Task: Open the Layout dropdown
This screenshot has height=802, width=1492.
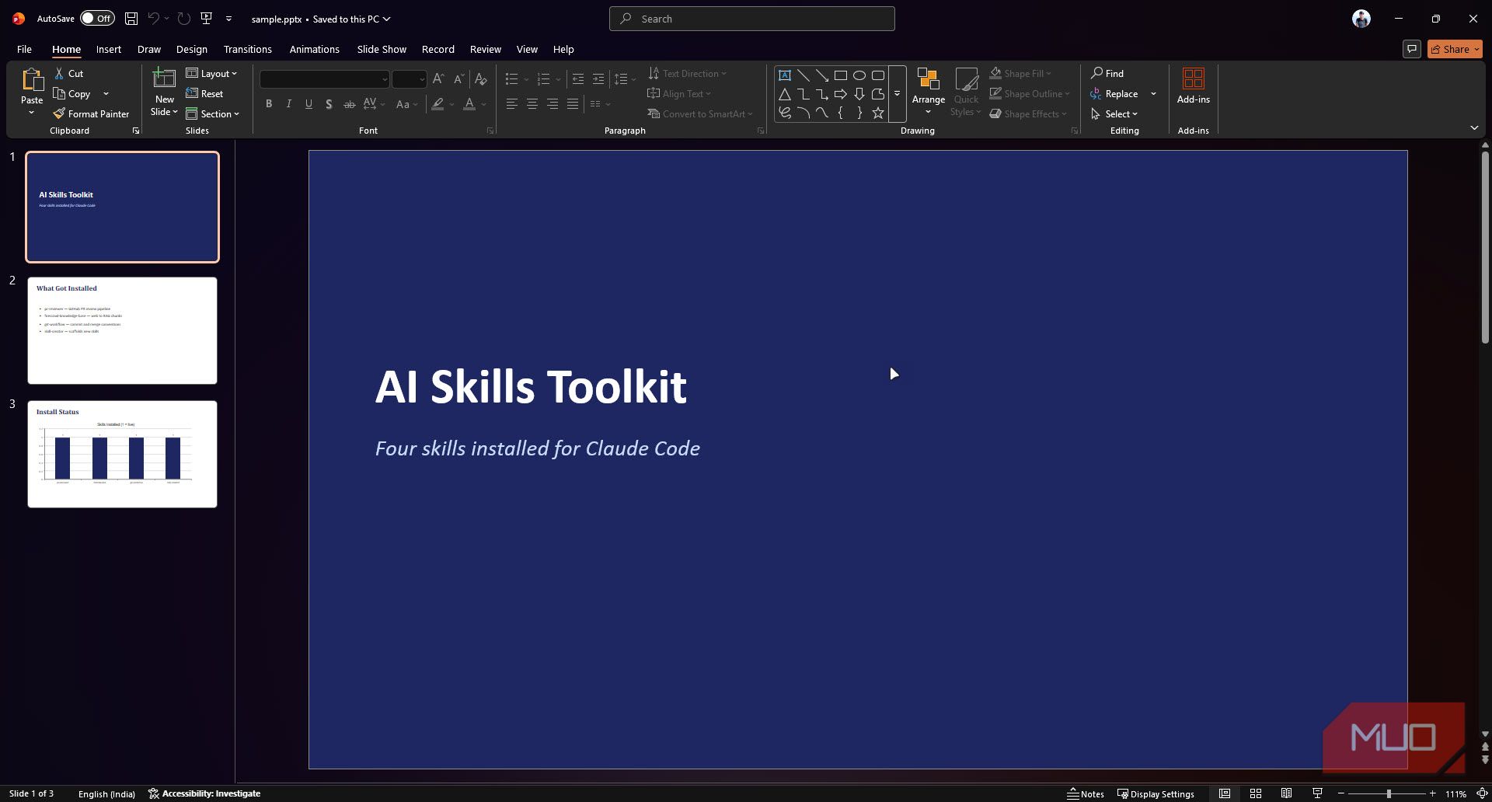Action: (211, 73)
